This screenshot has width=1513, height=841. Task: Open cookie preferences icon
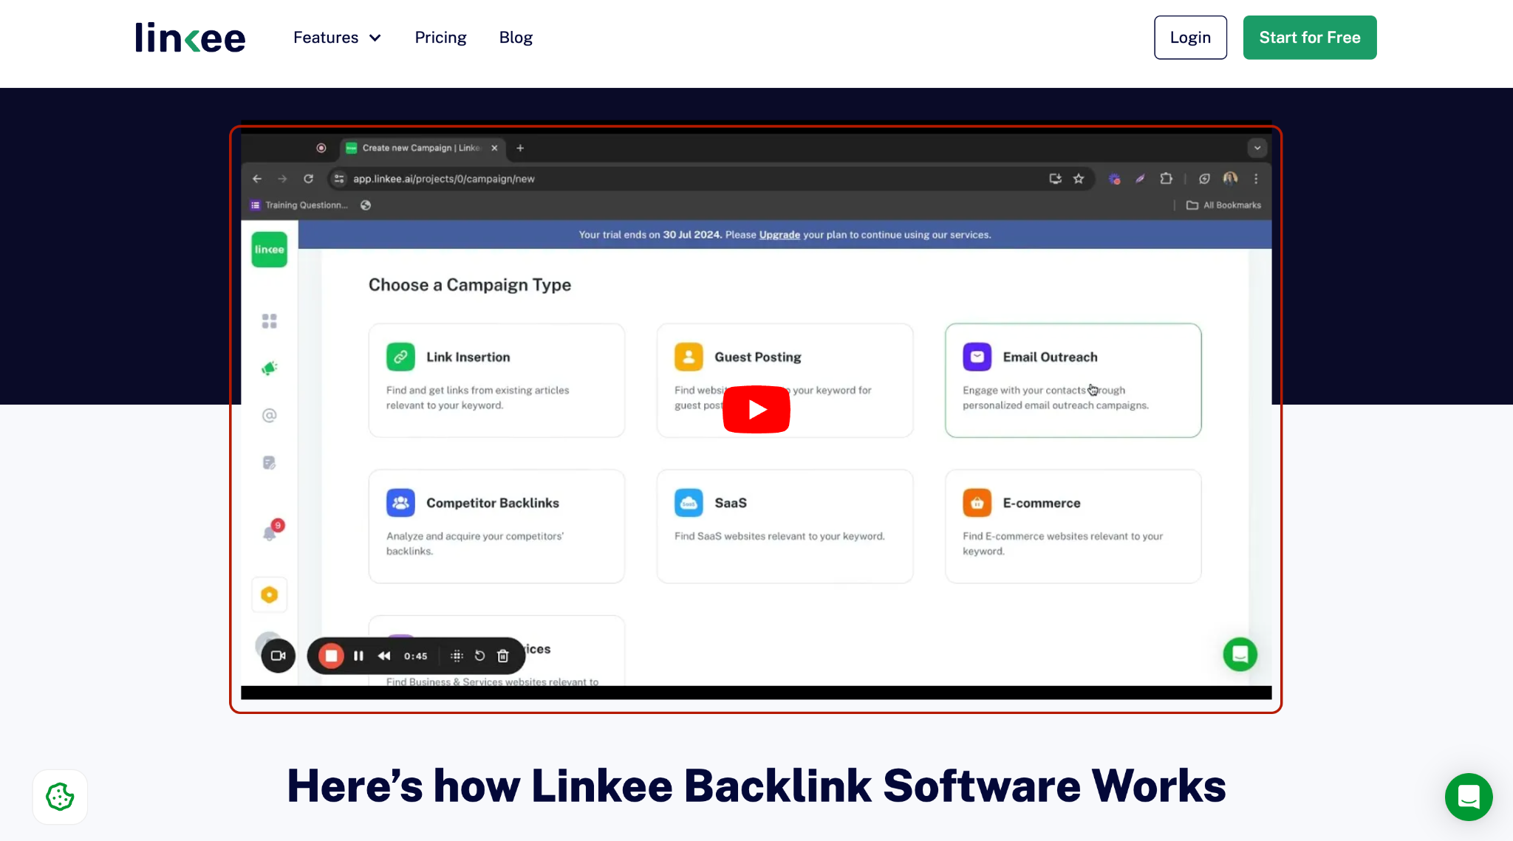pos(60,797)
